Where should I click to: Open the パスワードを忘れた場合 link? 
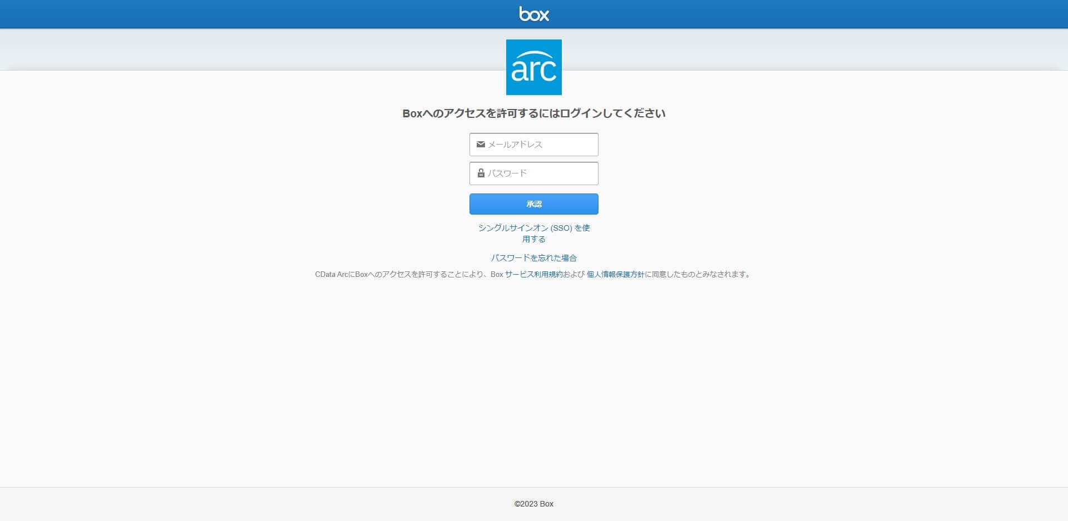point(534,258)
